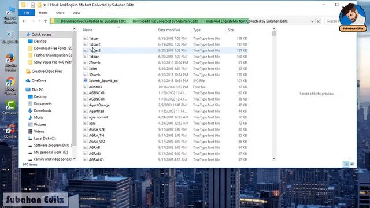Select OneDrive in navigation pane
Image resolution: width=370 pixels, height=208 pixels.
point(36,81)
